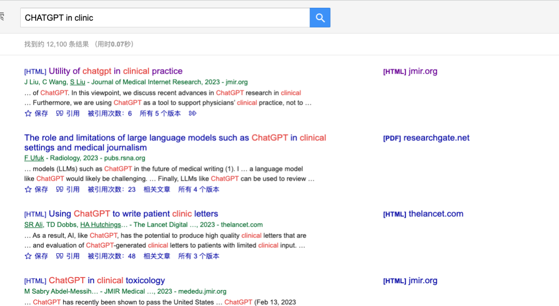Viewport: 559px width, 306px height.
Task: Open Utility of chatgpt in clinical practice
Action: click(115, 71)
